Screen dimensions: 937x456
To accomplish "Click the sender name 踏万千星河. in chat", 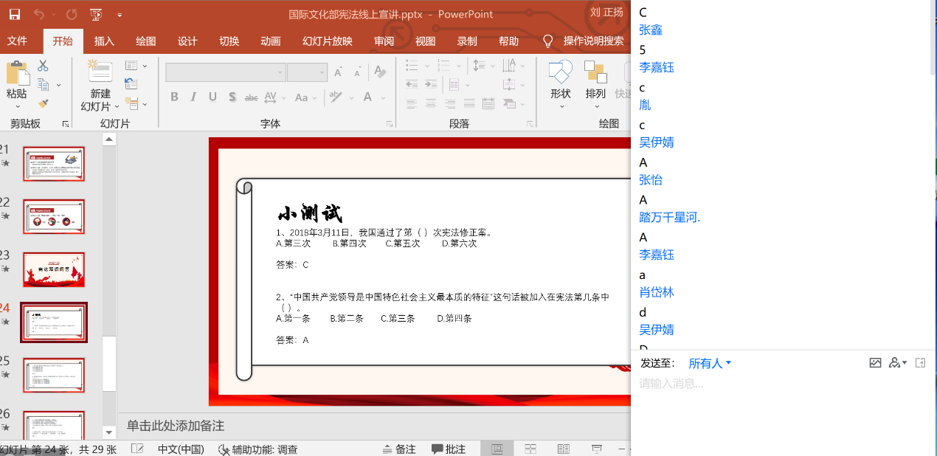I will (x=669, y=217).
